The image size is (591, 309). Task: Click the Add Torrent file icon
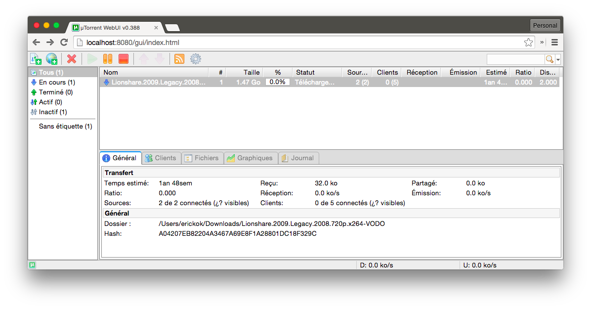pos(36,59)
